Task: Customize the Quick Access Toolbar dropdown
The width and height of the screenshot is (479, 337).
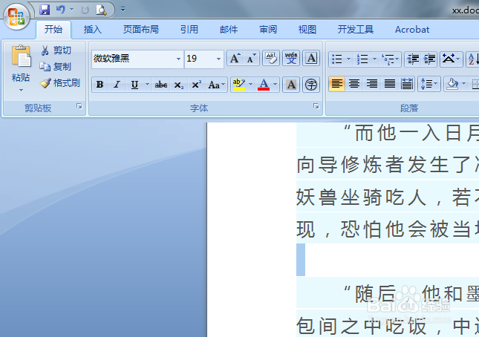Action: coord(123,10)
